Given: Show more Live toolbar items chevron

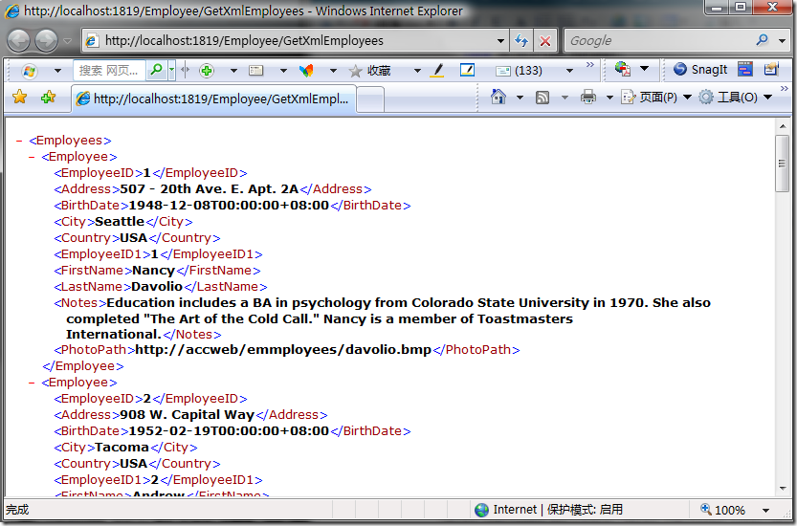Looking at the screenshot, I should (x=589, y=64).
